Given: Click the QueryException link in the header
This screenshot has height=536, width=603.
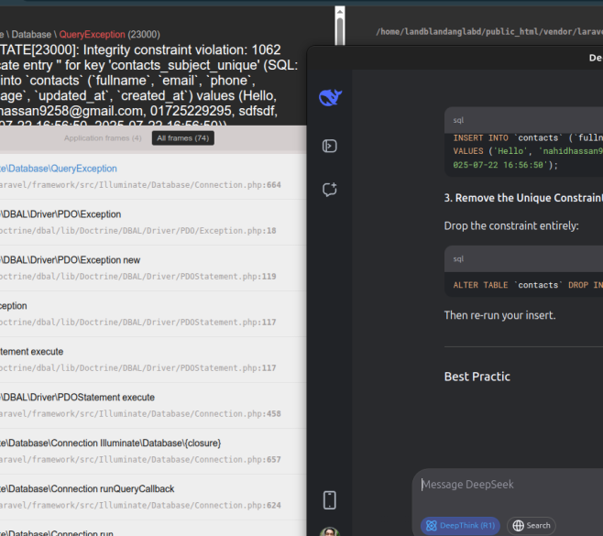Looking at the screenshot, I should coord(92,35).
